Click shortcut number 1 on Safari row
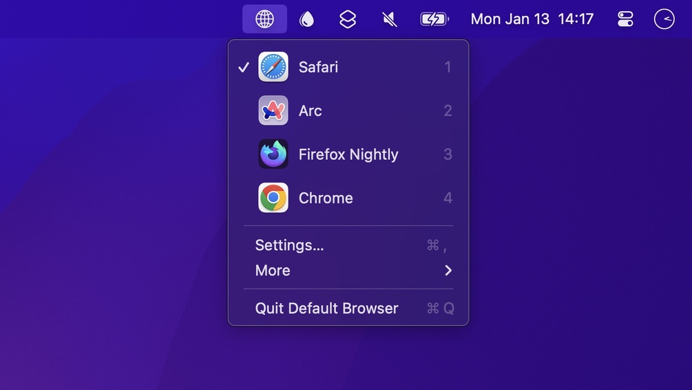Image resolution: width=692 pixels, height=390 pixels. (x=448, y=67)
